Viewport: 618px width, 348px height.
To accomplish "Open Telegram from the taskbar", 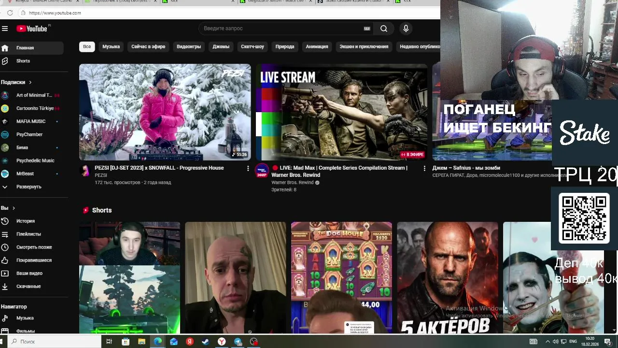I will coord(238,342).
